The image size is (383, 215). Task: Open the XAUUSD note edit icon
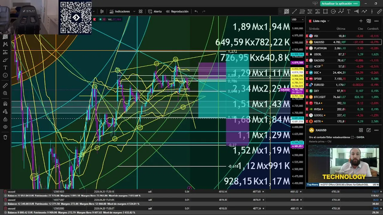pyautogui.click(x=369, y=130)
